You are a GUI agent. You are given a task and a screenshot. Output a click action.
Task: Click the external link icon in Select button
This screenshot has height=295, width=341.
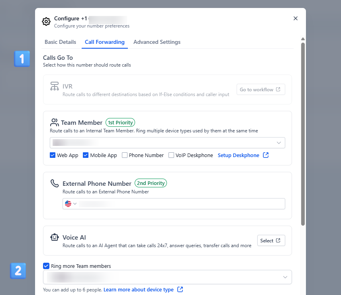278,240
